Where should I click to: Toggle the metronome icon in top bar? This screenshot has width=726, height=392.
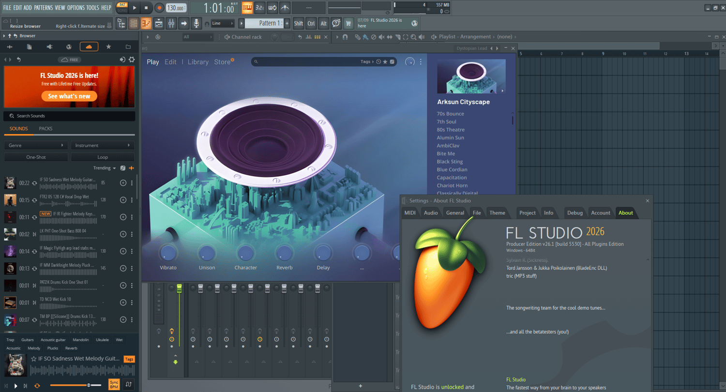[285, 8]
